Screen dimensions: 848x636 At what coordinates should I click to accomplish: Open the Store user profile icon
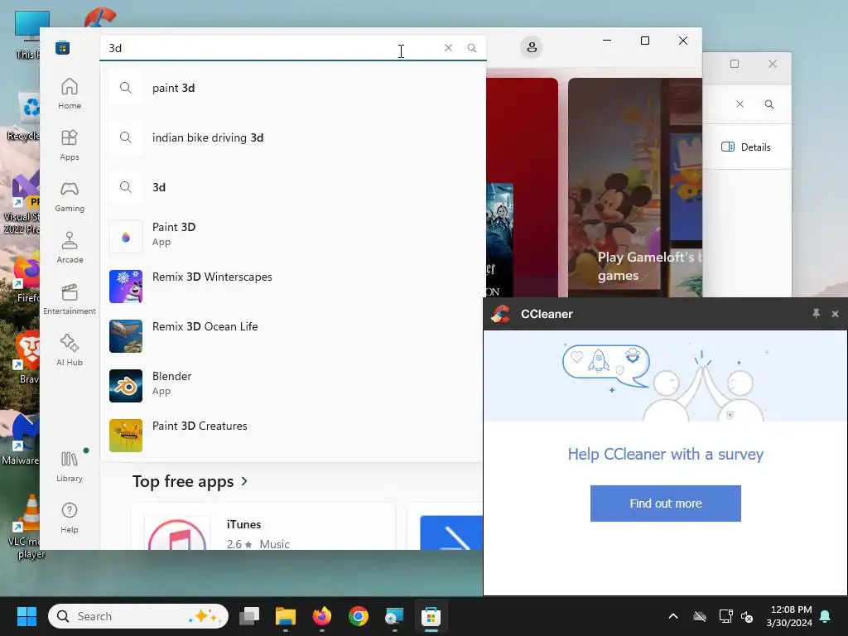coord(532,47)
